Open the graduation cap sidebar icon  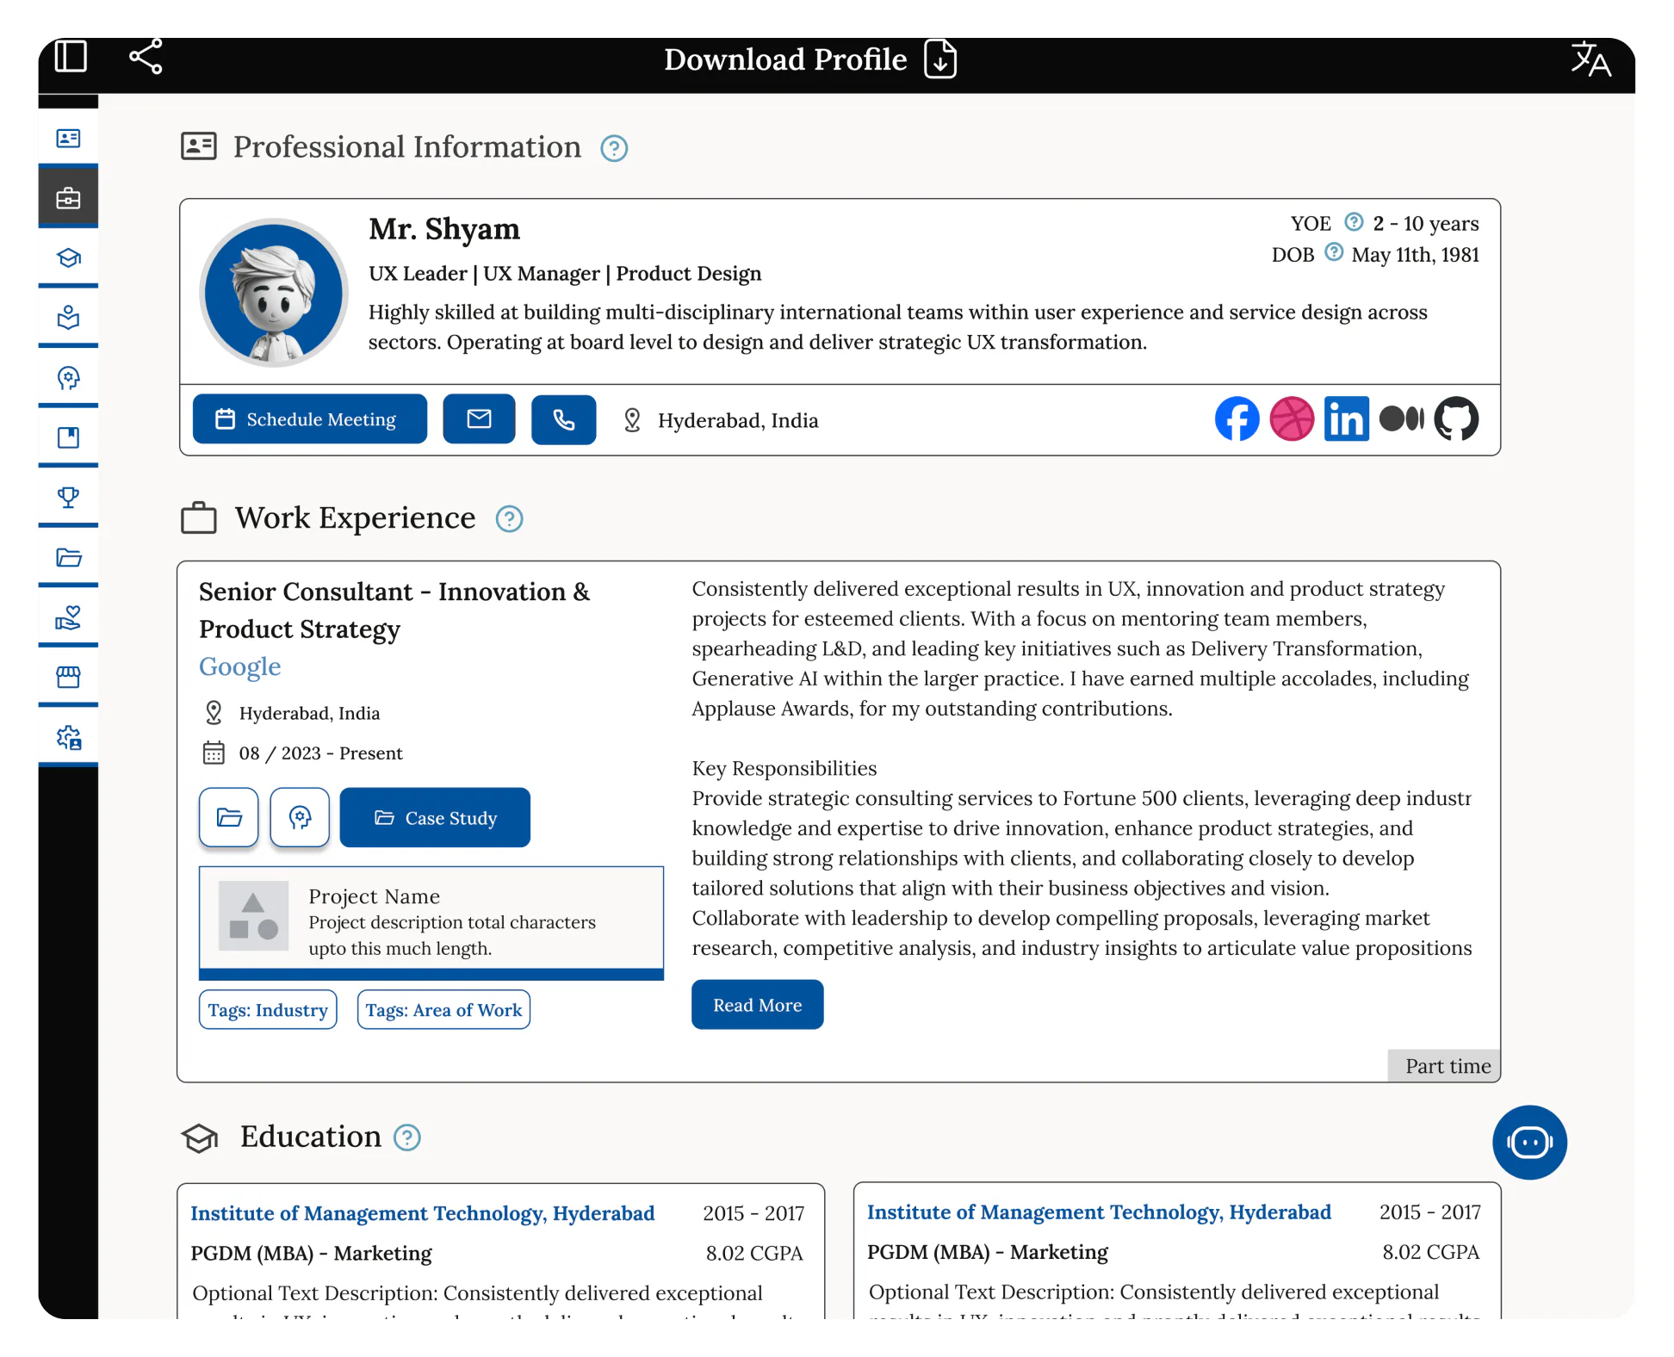(68, 258)
